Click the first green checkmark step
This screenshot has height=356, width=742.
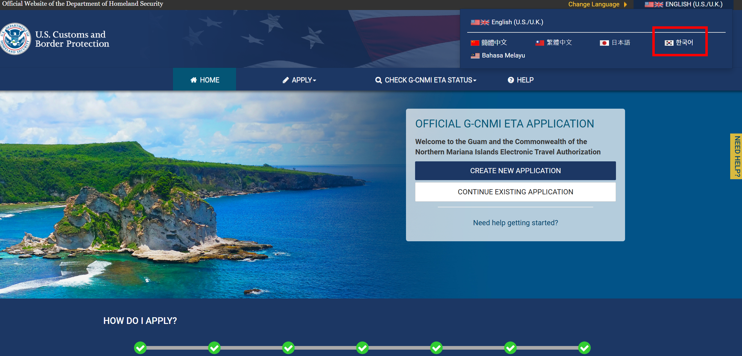click(x=140, y=348)
